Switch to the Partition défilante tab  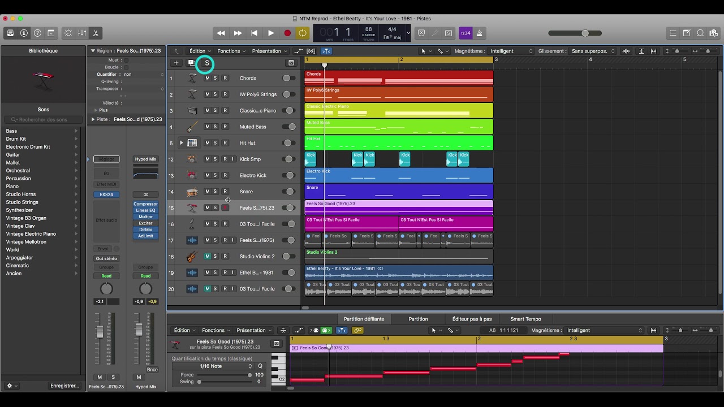click(x=364, y=319)
